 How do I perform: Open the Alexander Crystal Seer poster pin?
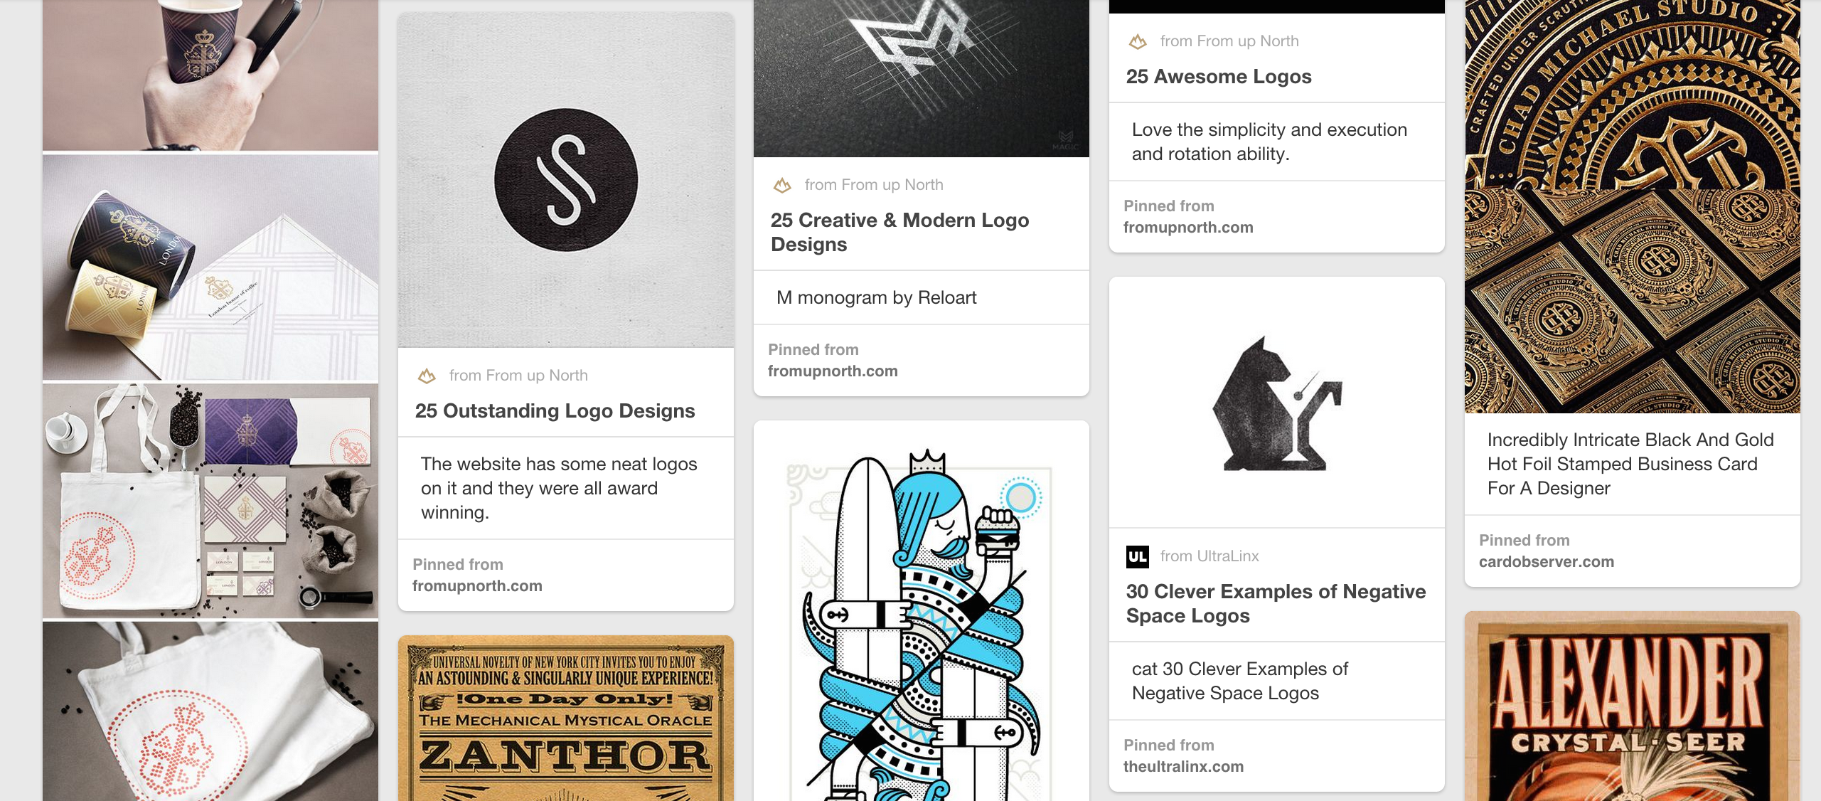[x=1633, y=706]
